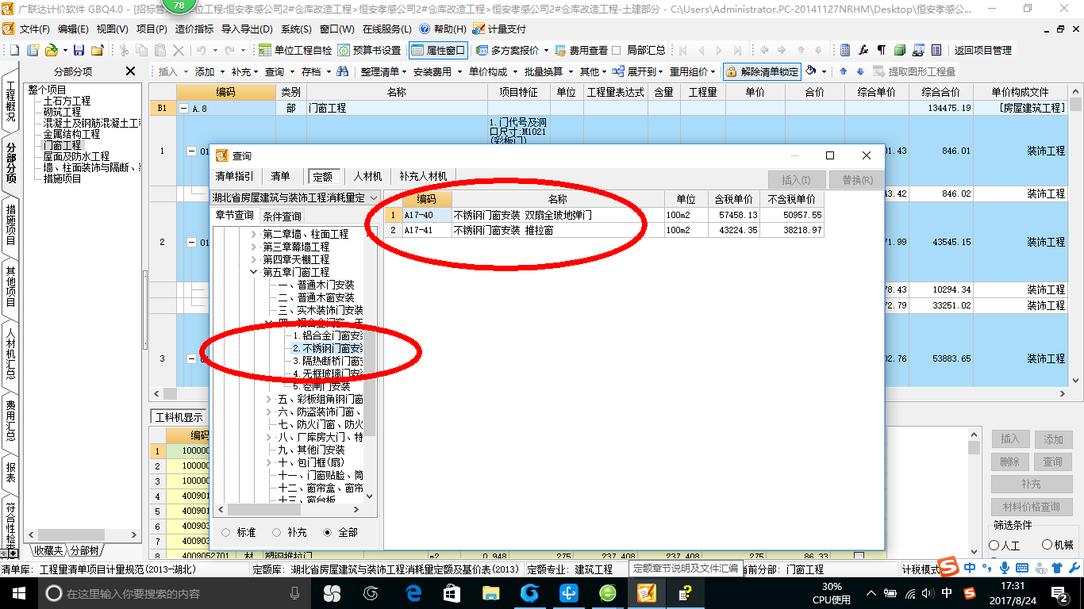Click the paint bucket fill color icon
The width and height of the screenshot is (1084, 609).
811,71
